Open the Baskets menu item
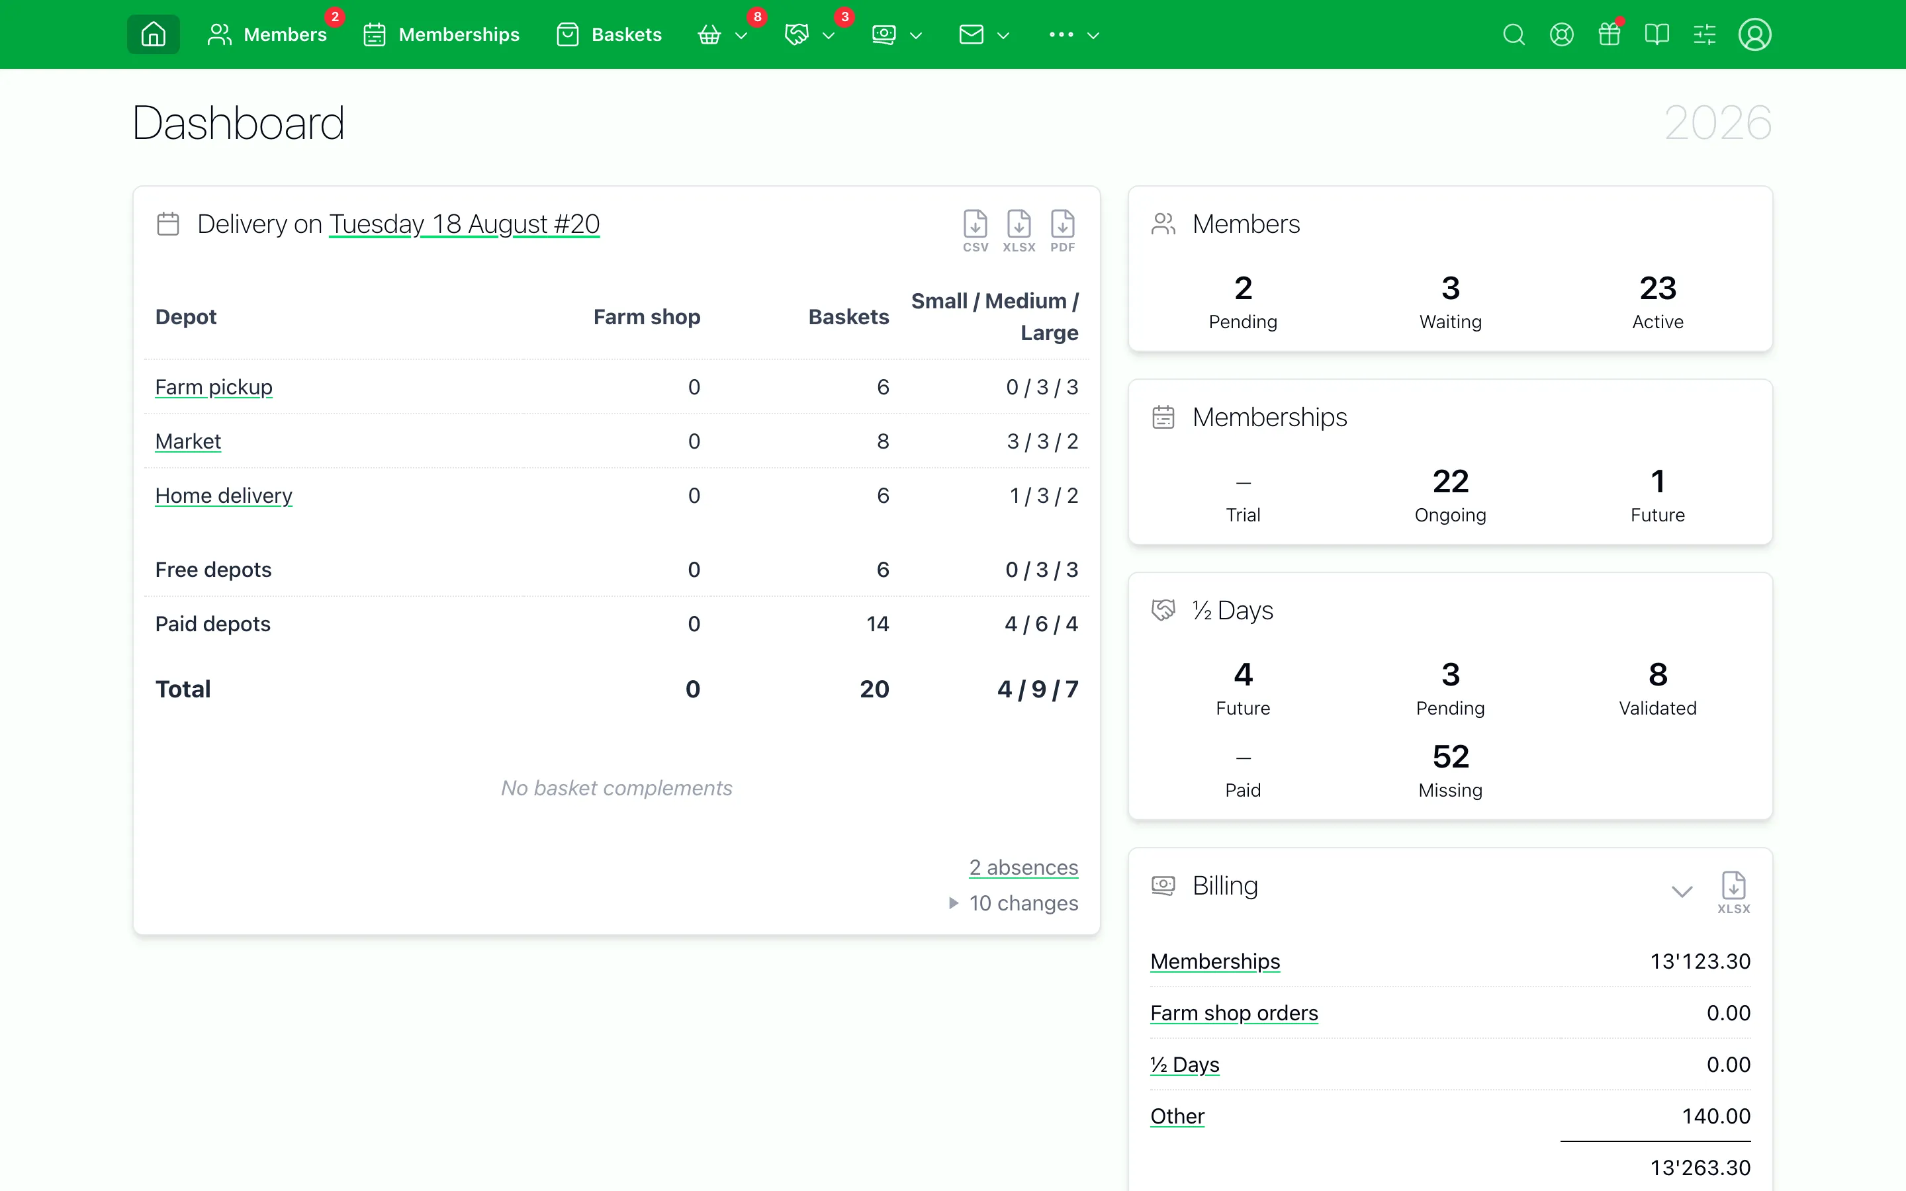This screenshot has width=1906, height=1191. click(610, 34)
